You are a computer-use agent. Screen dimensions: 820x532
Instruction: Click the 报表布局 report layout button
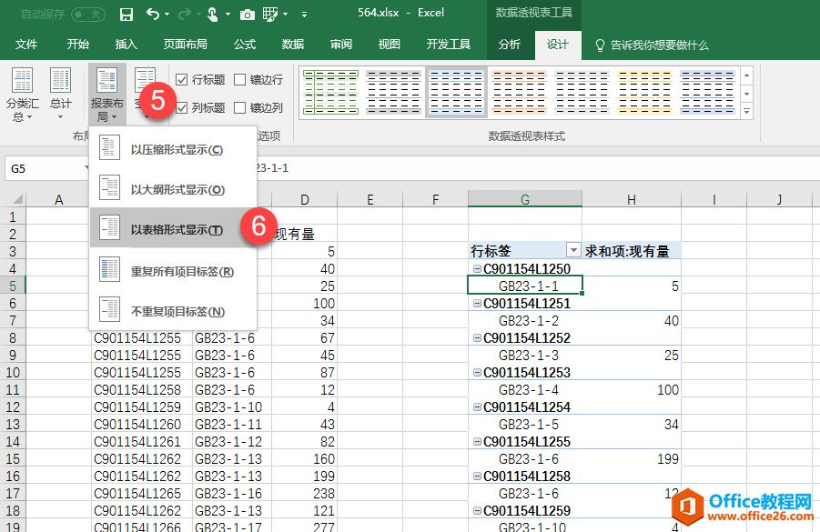[x=107, y=95]
